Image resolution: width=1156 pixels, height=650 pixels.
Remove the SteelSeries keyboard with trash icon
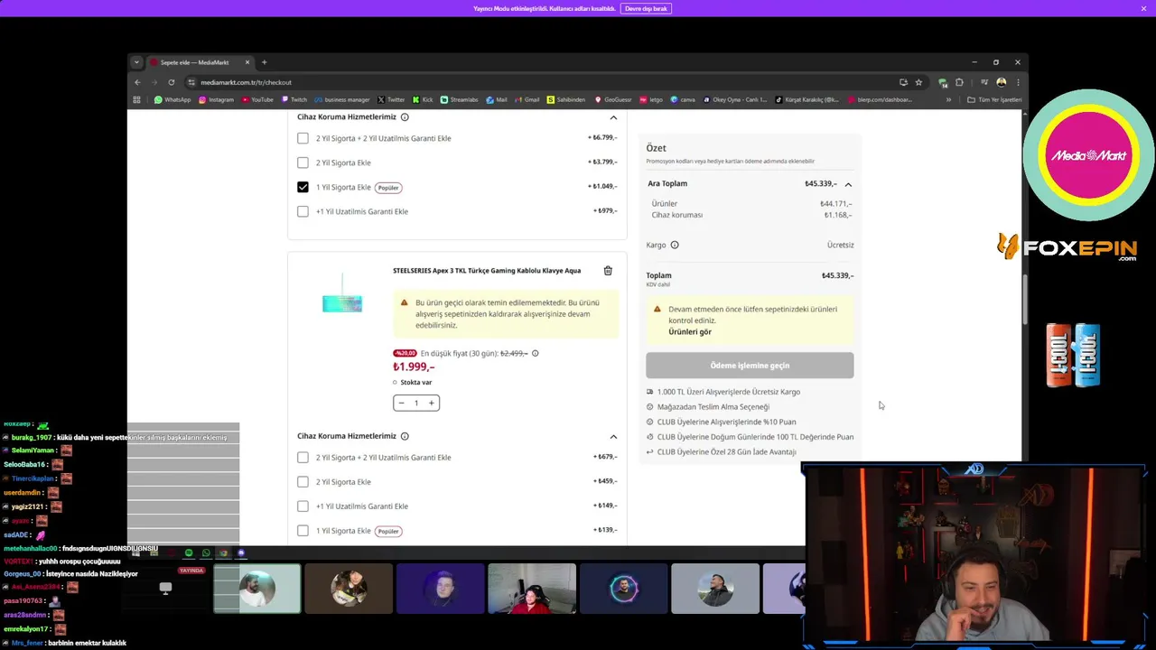pos(608,271)
